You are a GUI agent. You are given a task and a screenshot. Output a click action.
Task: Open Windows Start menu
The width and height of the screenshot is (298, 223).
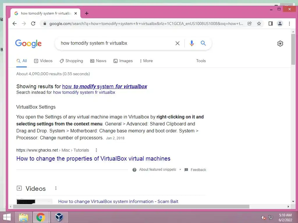pos(7,217)
